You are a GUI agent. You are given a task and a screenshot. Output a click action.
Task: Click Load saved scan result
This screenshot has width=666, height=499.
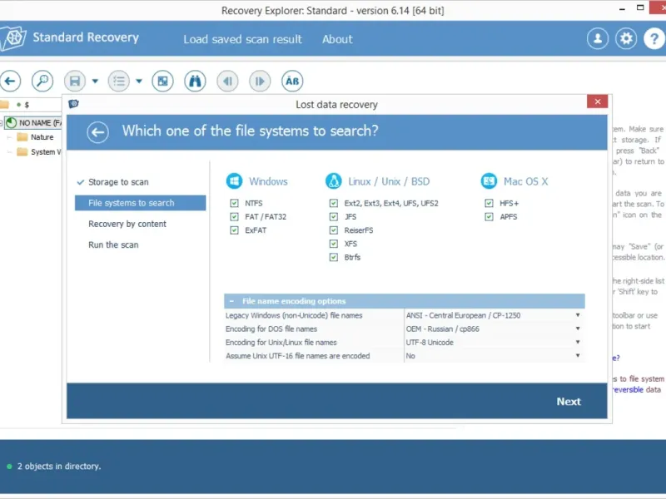[242, 39]
